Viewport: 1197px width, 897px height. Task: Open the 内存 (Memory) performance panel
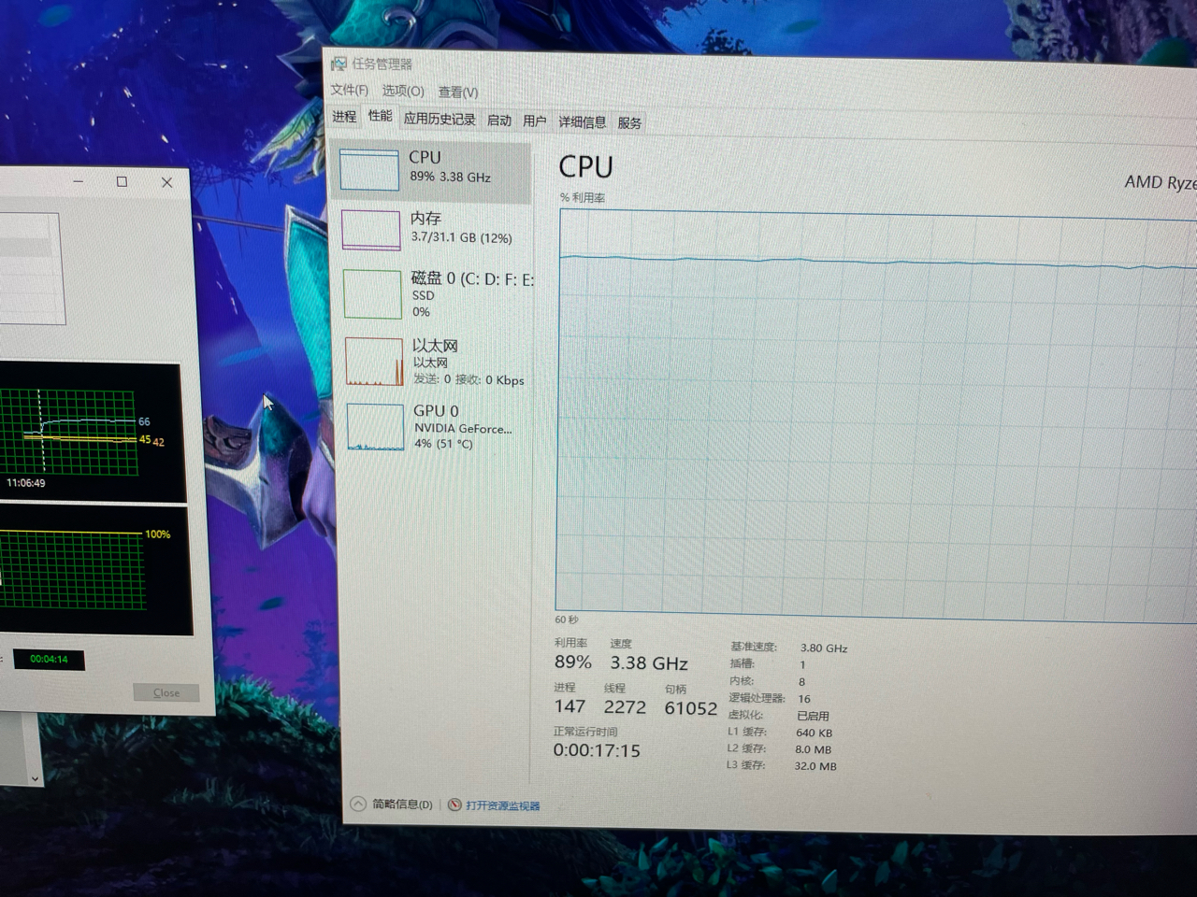435,227
